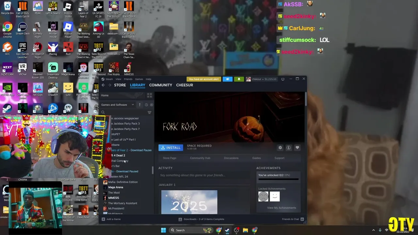The width and height of the screenshot is (418, 235).
Task: Select the Recycle Bin desktop icon
Action: coord(7,8)
